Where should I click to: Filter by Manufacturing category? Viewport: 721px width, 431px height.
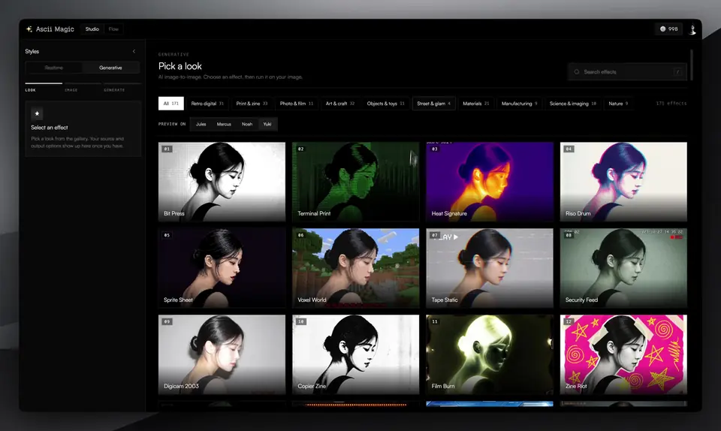[x=519, y=104]
